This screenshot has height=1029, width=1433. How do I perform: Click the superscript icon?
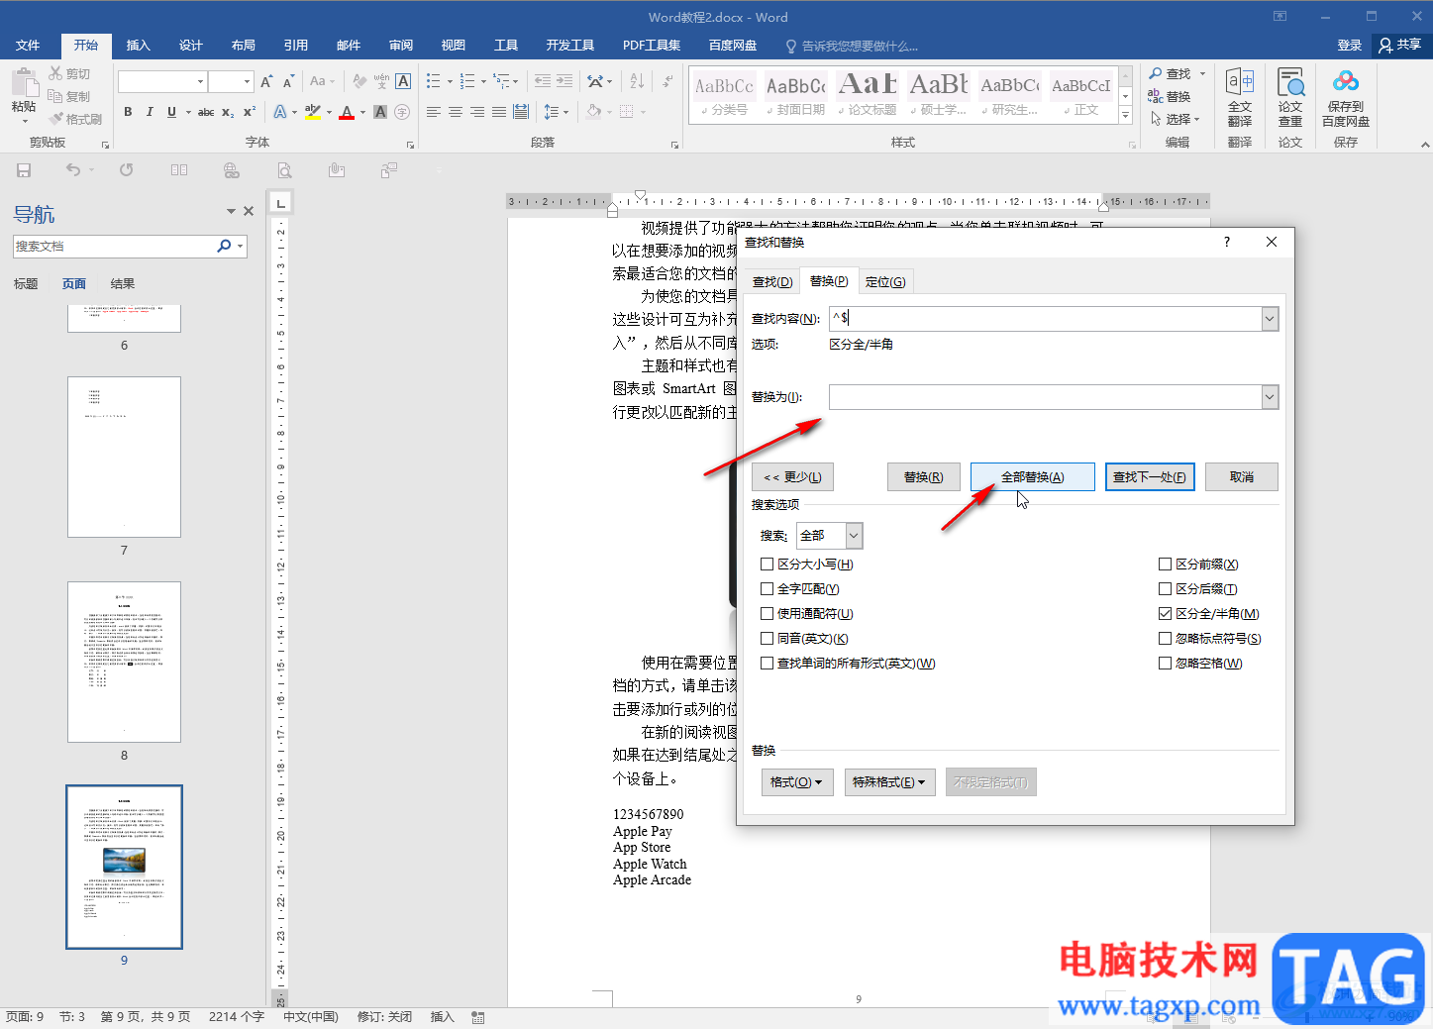[250, 112]
